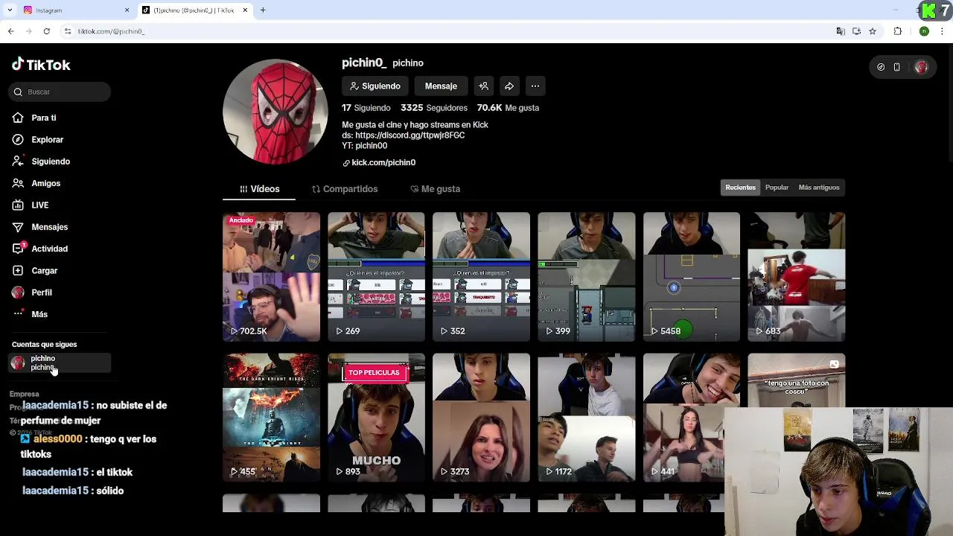Open the Explorar compass icon

click(18, 139)
